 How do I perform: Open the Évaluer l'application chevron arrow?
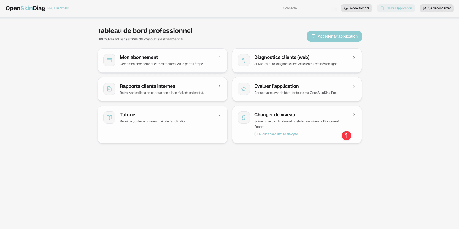pos(354,86)
